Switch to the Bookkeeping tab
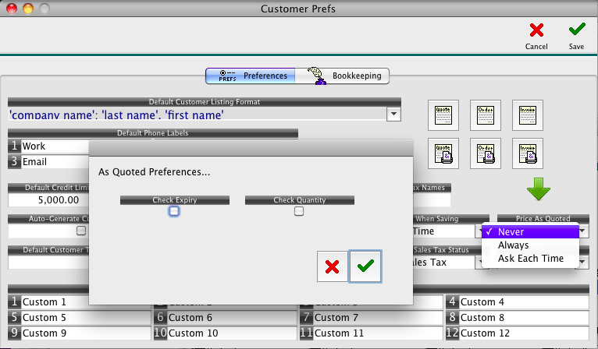Screen dimensions: 598x349 click(342, 76)
